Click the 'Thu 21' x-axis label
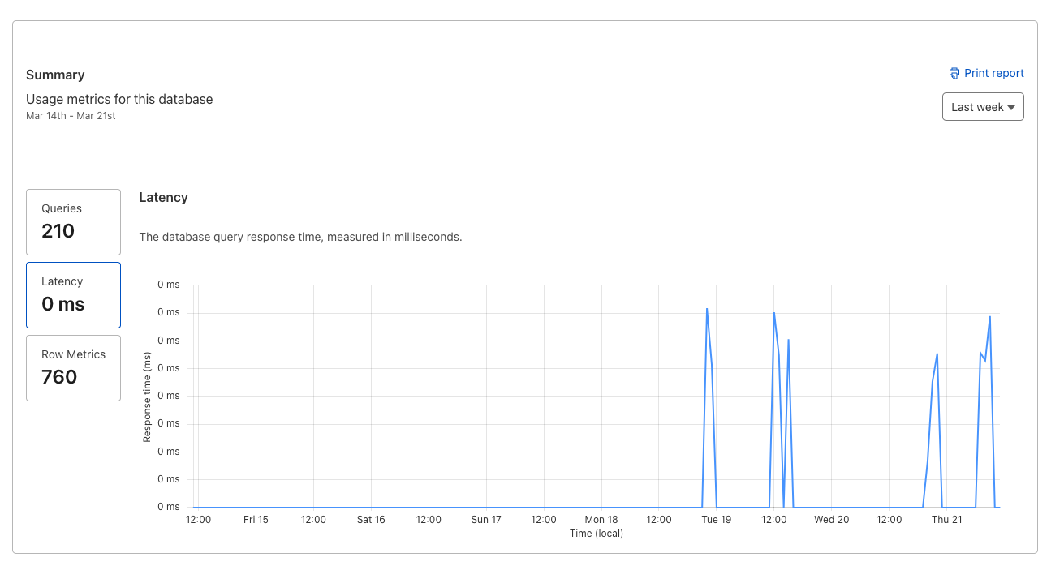Screen dimensions: 1064x583 pyautogui.click(x=947, y=520)
